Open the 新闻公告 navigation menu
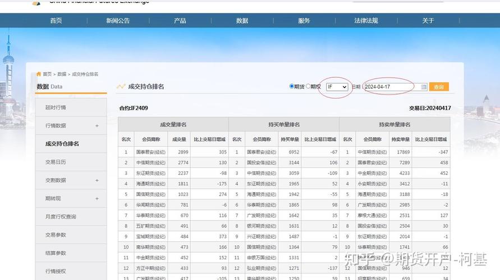500x280 pixels. point(118,21)
